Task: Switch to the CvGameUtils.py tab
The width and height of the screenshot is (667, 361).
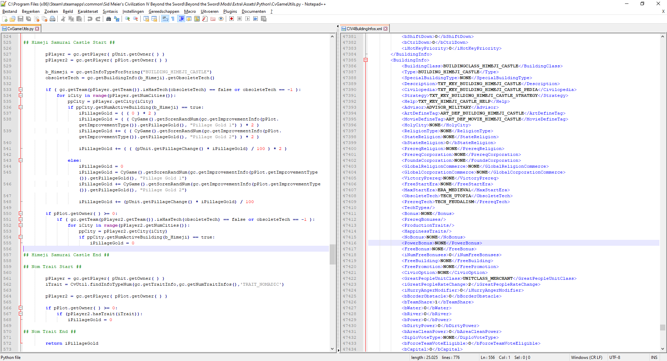Action: click(20, 29)
